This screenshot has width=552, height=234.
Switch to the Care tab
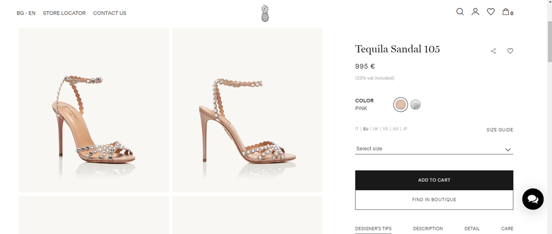[x=507, y=229]
